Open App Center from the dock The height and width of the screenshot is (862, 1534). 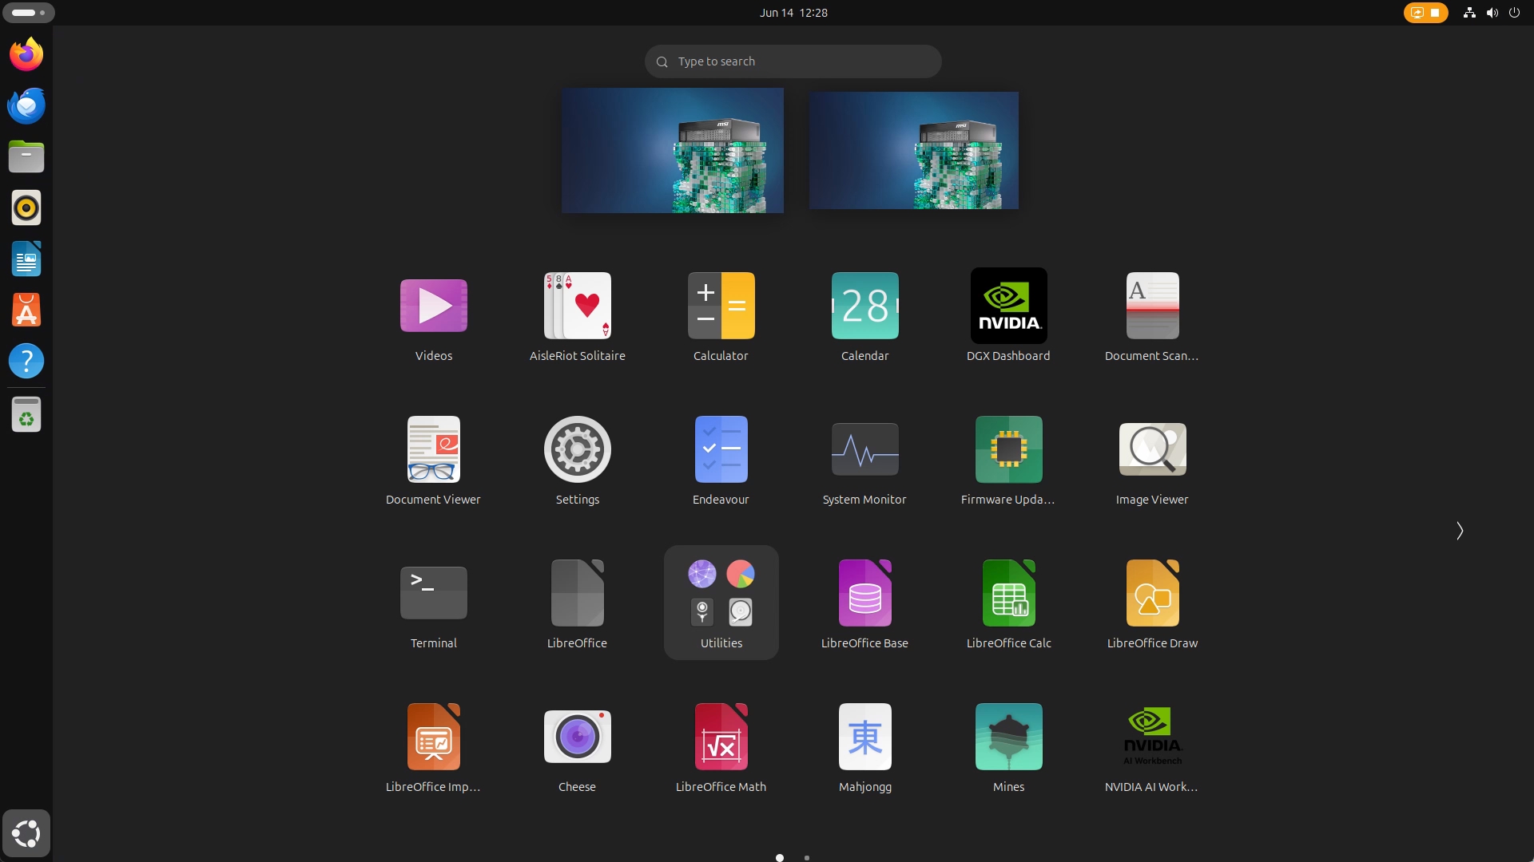26,310
